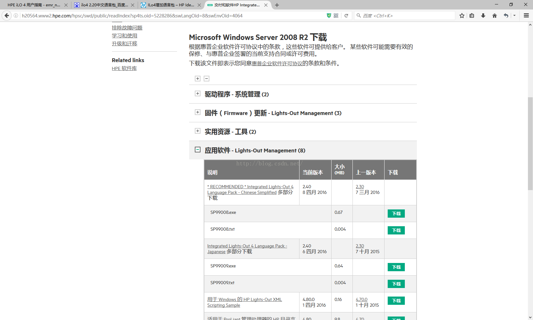Open 排除故障问题 sidebar link
The image size is (533, 320).
click(127, 28)
